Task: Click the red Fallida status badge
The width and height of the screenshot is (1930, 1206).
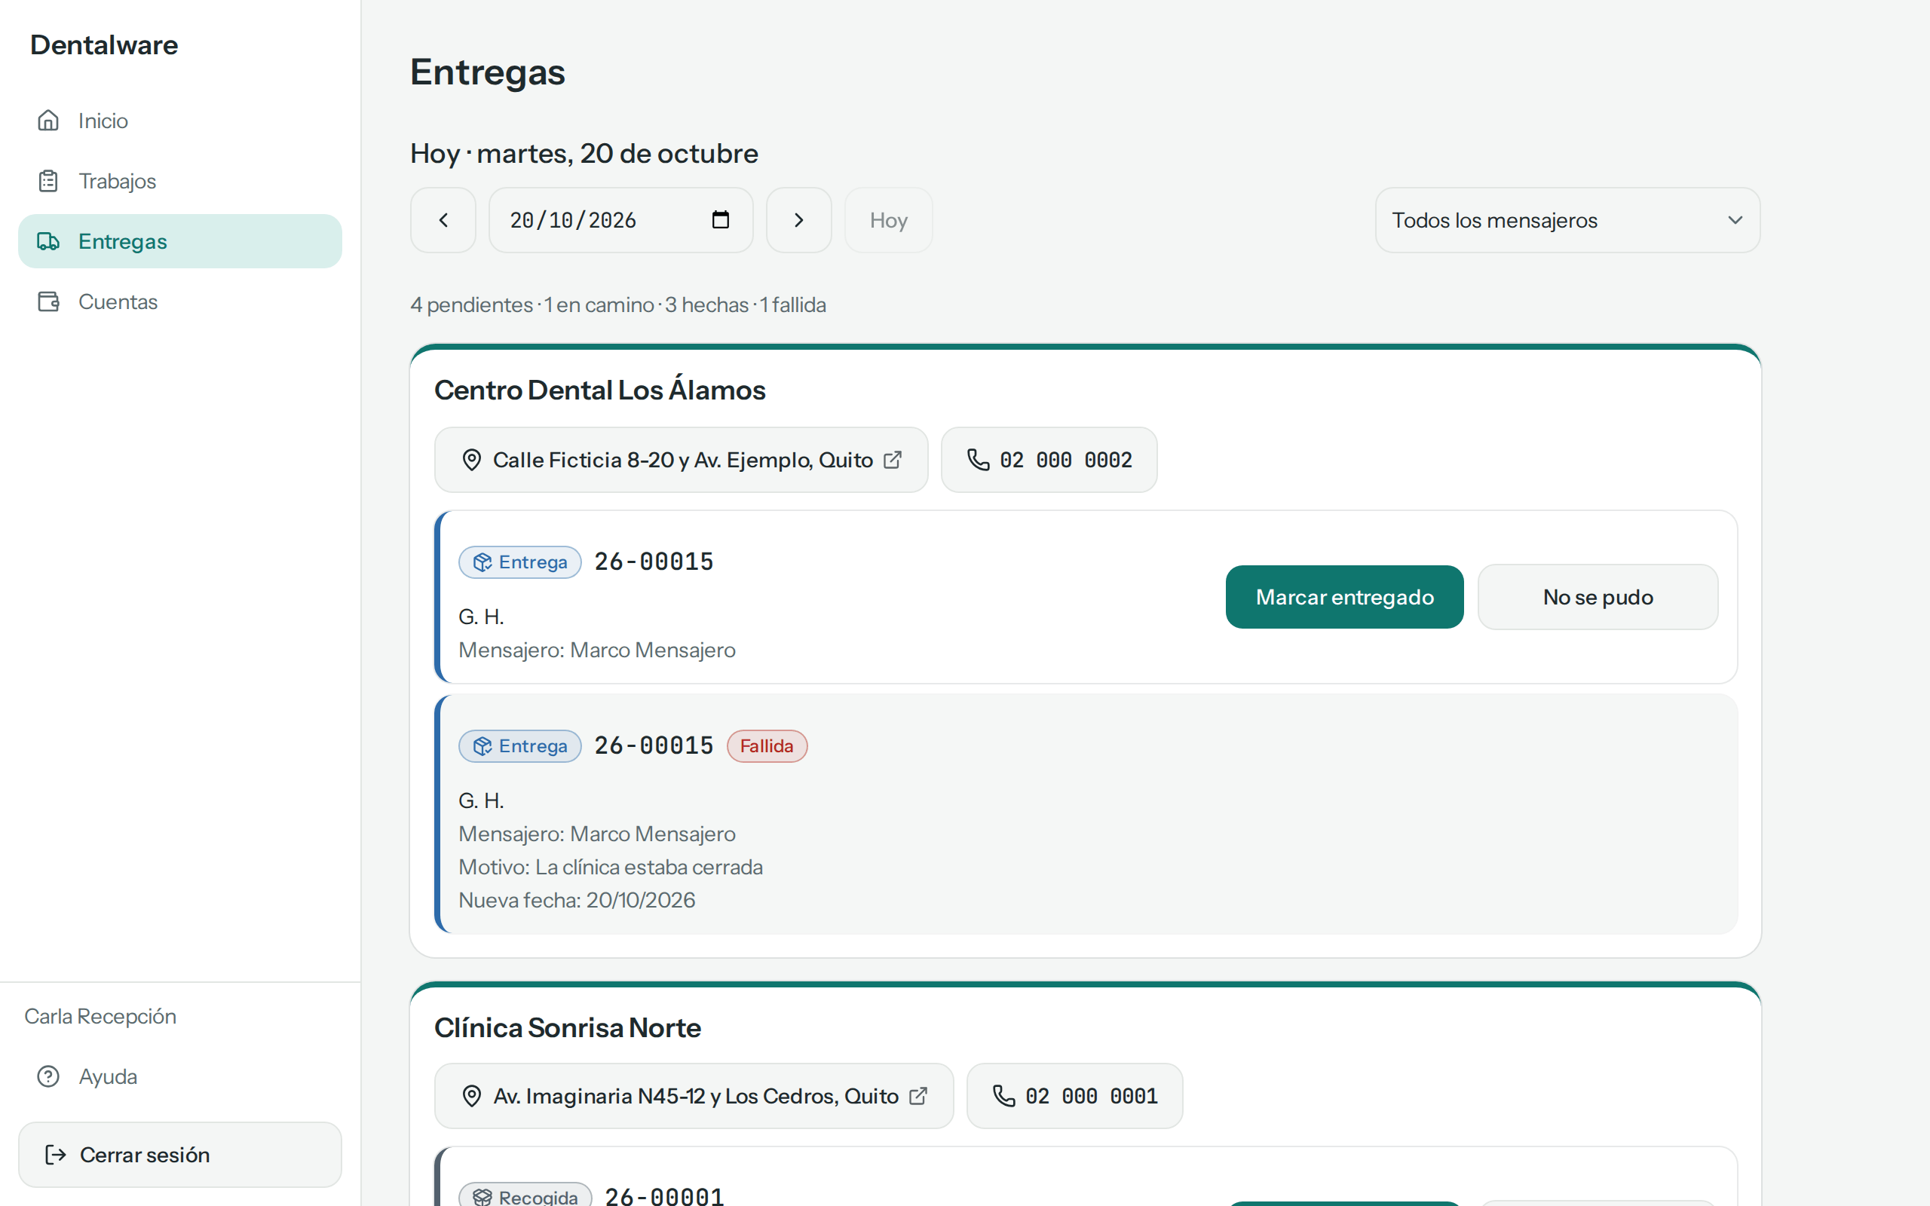Action: 767,745
